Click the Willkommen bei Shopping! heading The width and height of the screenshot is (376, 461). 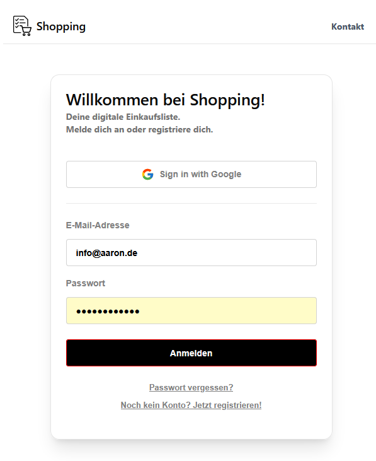pos(166,100)
